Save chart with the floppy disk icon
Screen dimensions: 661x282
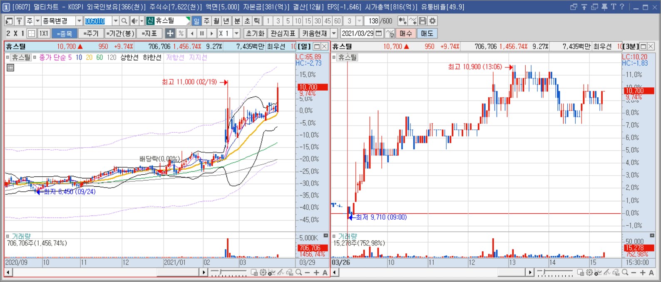[x=422, y=21]
